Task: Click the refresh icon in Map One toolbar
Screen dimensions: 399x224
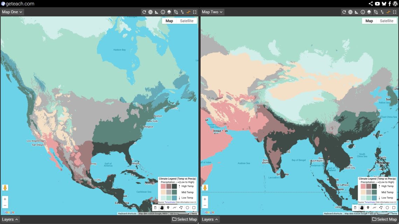Action: pos(144,12)
